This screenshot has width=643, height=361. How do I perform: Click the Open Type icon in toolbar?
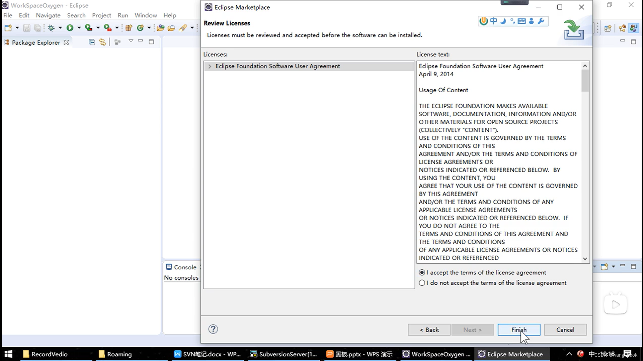tap(161, 28)
